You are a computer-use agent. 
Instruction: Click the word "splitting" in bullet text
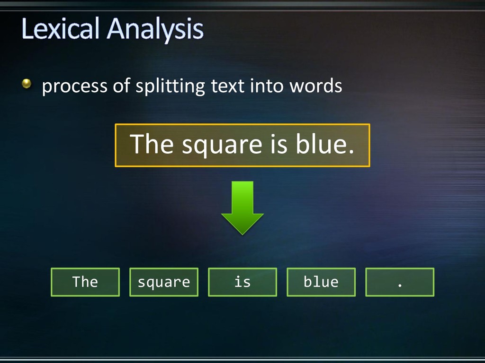coord(170,86)
